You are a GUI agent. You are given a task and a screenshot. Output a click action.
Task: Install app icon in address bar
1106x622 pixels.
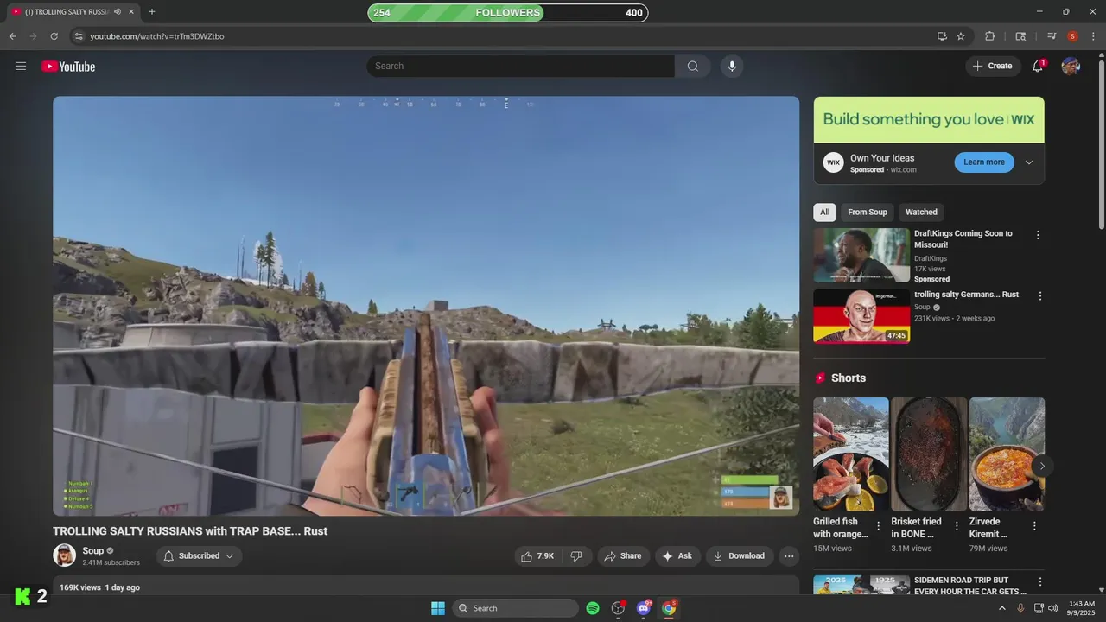(942, 36)
